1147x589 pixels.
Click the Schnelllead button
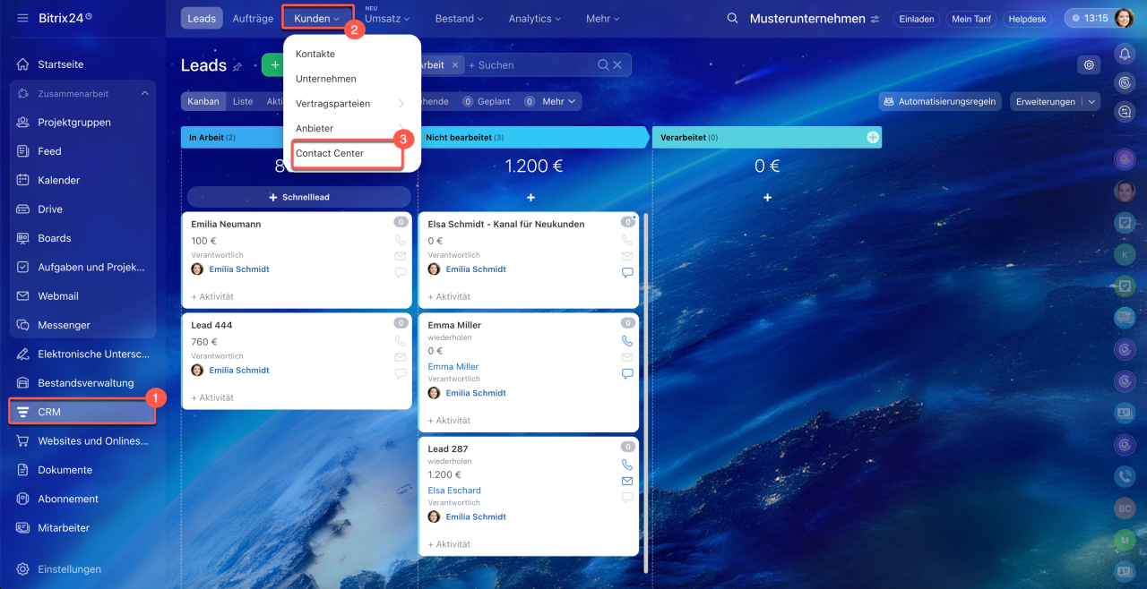tap(299, 197)
